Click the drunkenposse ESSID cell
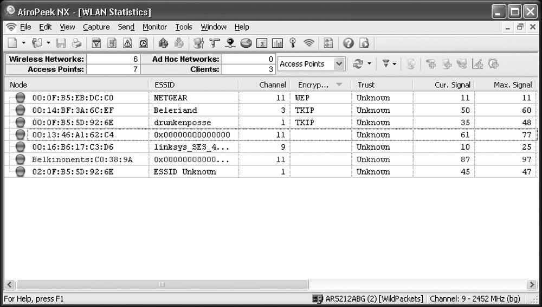 [193, 123]
